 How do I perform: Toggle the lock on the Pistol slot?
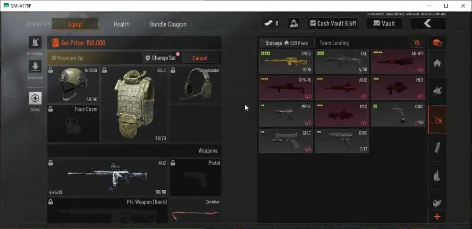tap(173, 163)
